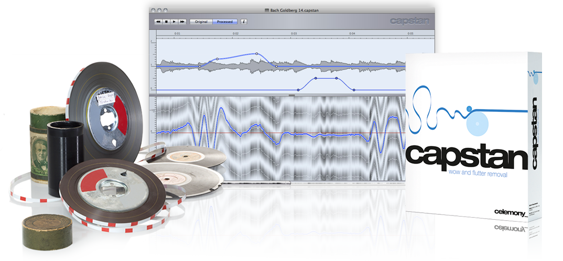Zoom the Capstan window with the third title-bar button
Viewport: 563px width, 261px height.
coord(166,10)
